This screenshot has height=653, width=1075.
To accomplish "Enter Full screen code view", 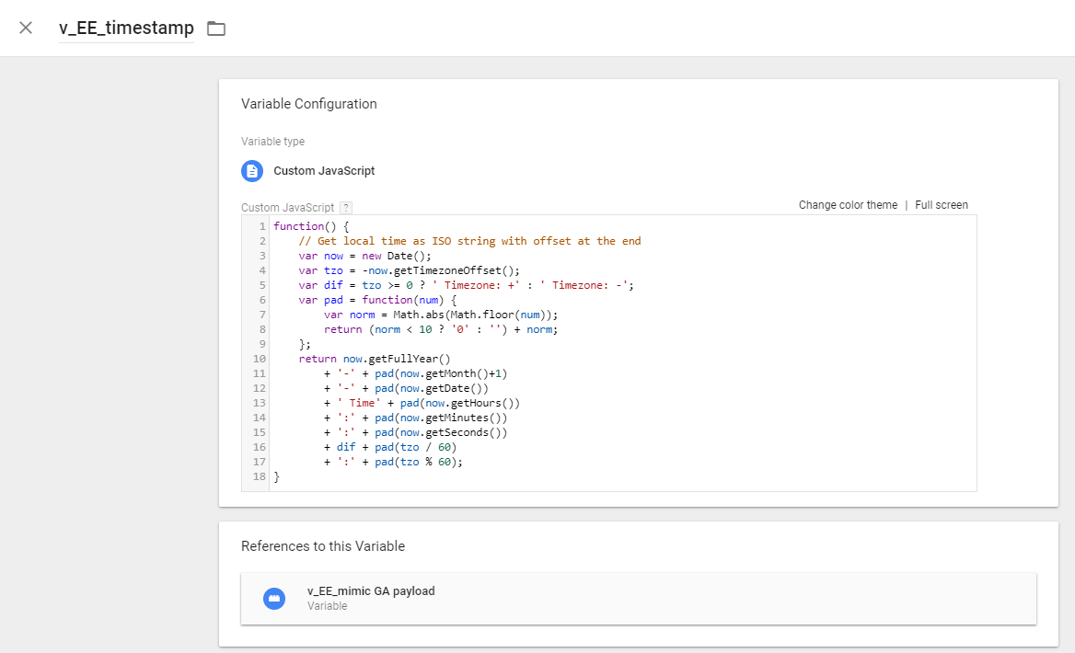I will [942, 204].
